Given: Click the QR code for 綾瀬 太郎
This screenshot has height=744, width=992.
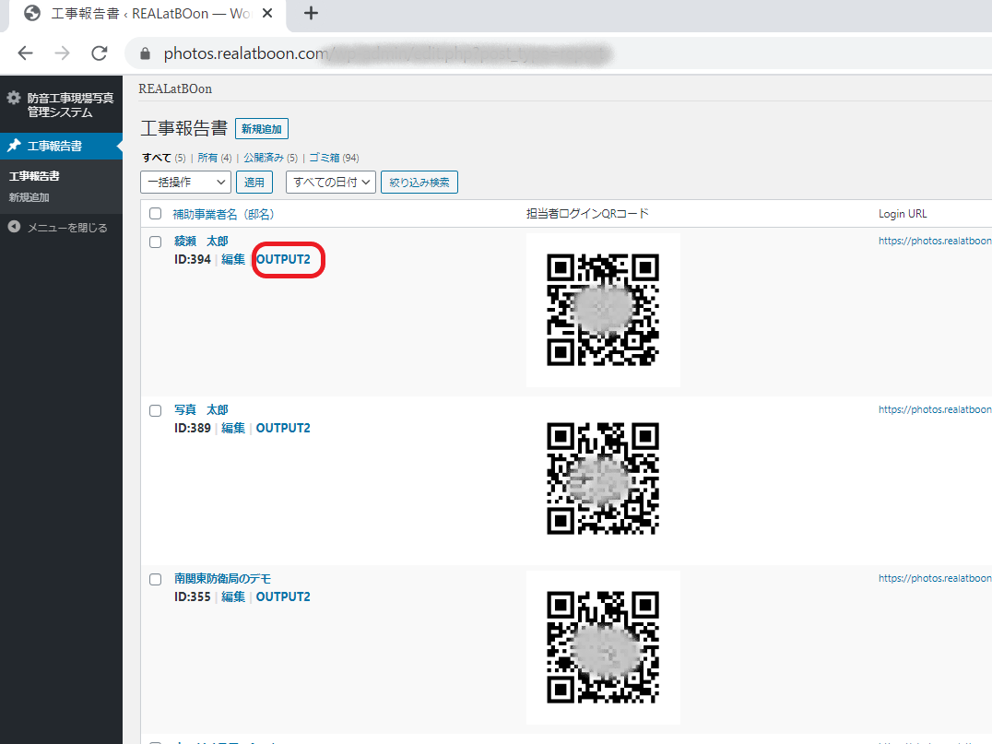Looking at the screenshot, I should pyautogui.click(x=603, y=310).
